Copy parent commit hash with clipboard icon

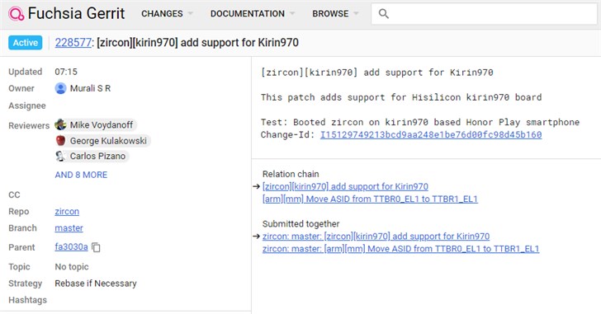pyautogui.click(x=97, y=247)
